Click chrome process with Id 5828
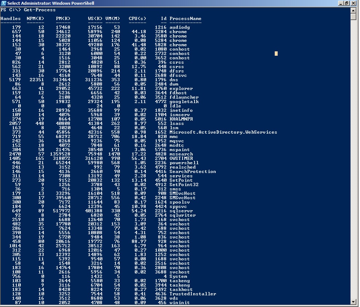Image resolution: width=360 pixels, height=307 pixels. (178, 45)
